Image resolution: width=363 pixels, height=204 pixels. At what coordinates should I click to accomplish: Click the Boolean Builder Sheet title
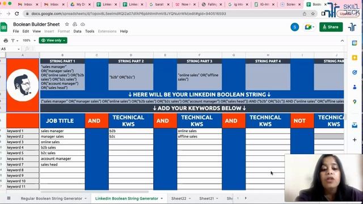[x=36, y=24]
